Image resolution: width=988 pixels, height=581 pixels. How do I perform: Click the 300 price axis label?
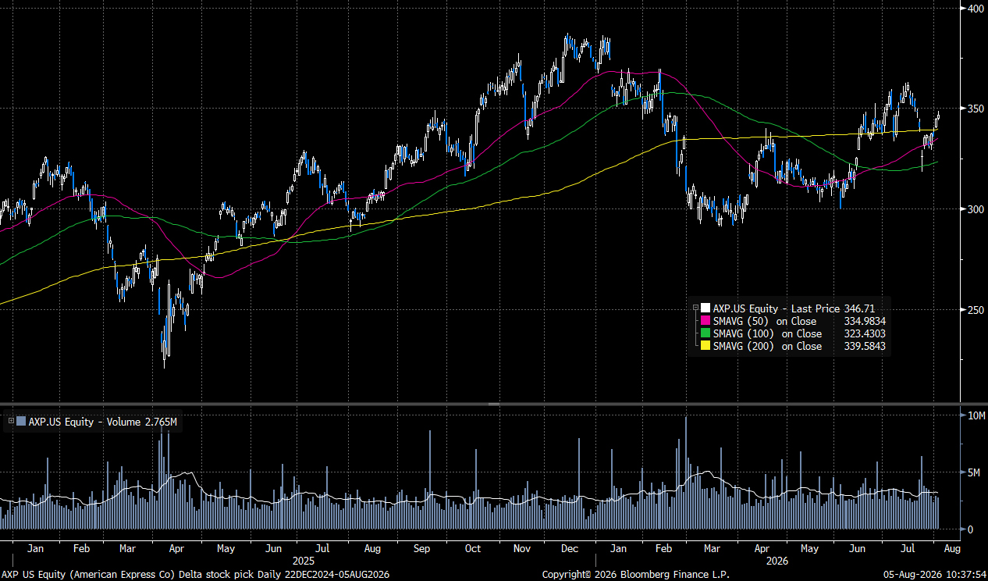(975, 209)
